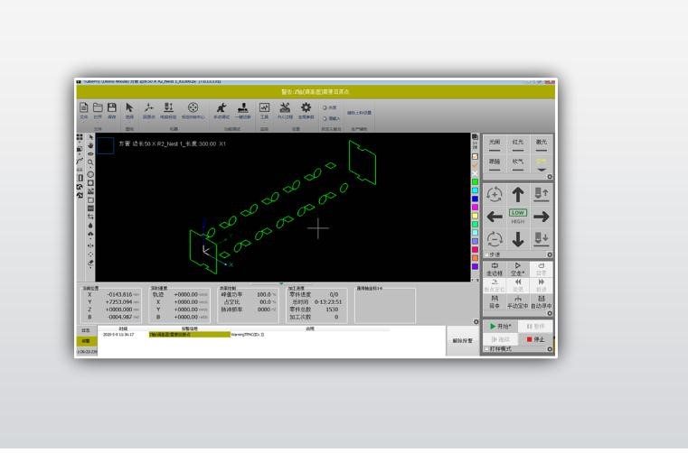
Task: Click the 解除报警 clear alarm button
Action: coord(461,341)
